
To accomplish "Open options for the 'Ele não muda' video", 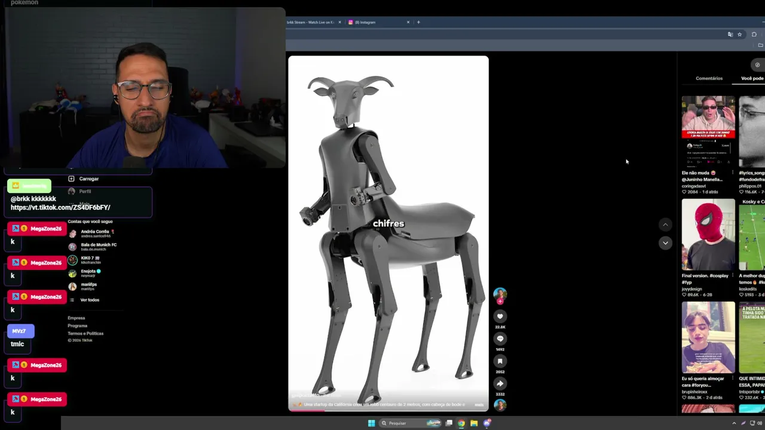I will click(733, 173).
